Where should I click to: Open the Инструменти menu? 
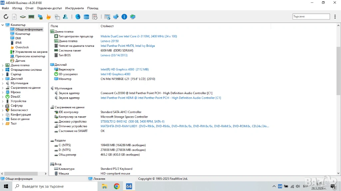(75, 8)
